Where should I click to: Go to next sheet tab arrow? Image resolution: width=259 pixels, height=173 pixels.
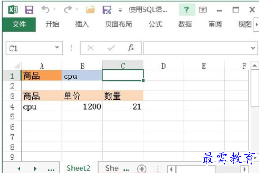[35, 169]
